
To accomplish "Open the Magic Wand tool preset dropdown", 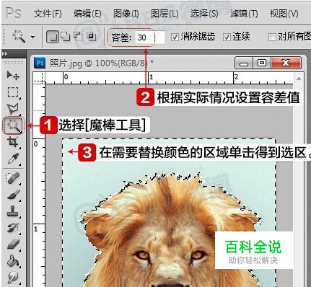I will coord(32,37).
